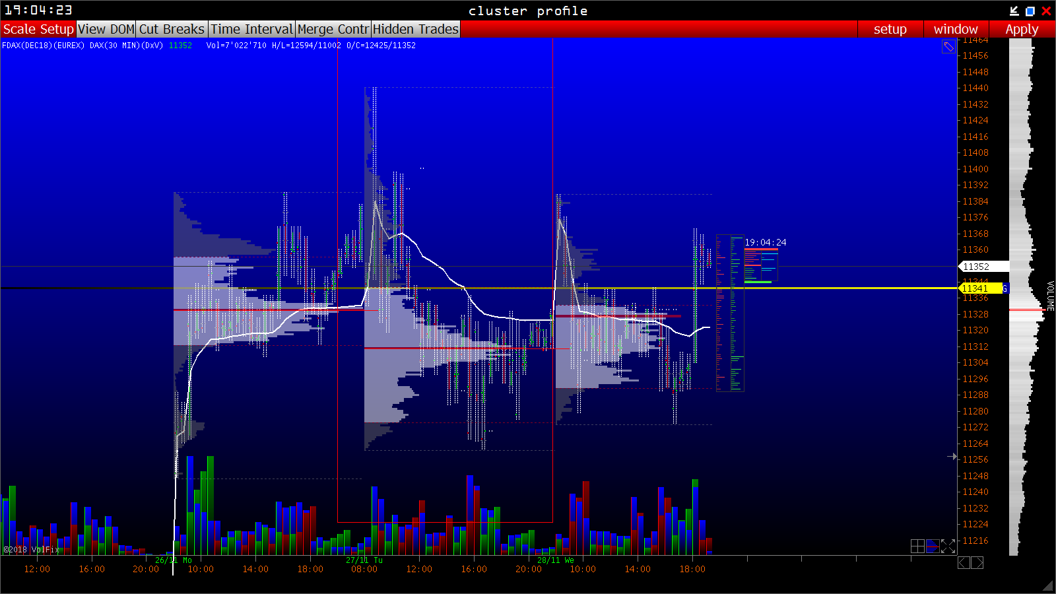Click the 19:04:23 clock in the title bar

pos(38,10)
